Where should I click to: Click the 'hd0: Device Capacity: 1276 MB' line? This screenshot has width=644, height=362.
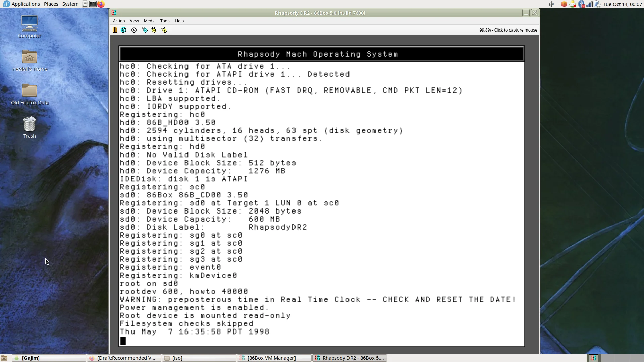(x=203, y=171)
